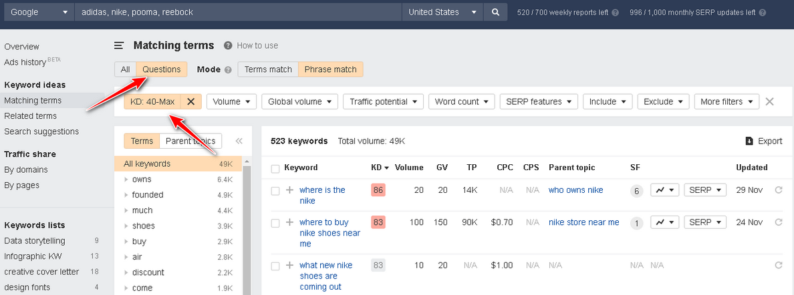
Task: Select All keywords row in terms list
Action: [x=178, y=164]
